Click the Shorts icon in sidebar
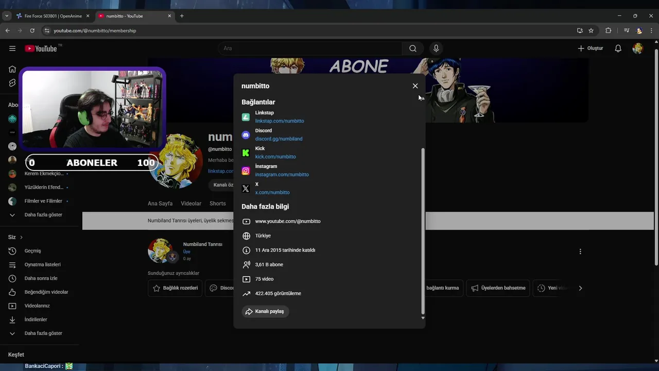Screen dimensions: 659x371 pyautogui.click(x=12, y=83)
